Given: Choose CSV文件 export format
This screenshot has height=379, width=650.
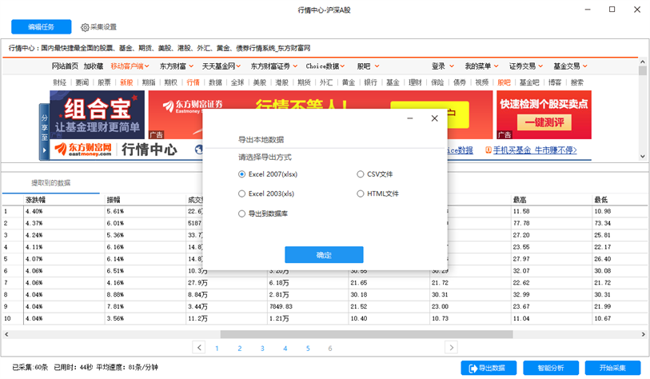Looking at the screenshot, I should coord(375,174).
